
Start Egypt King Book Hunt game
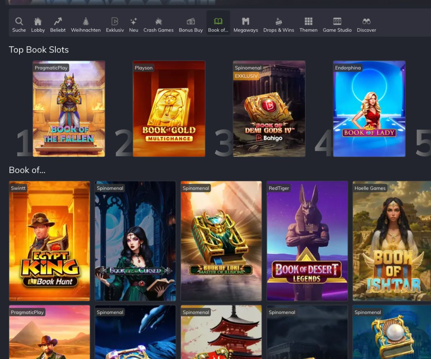[x=50, y=241]
